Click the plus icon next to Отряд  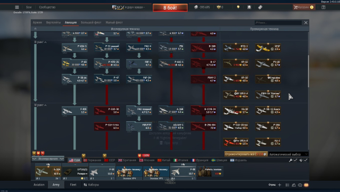tap(279, 185)
